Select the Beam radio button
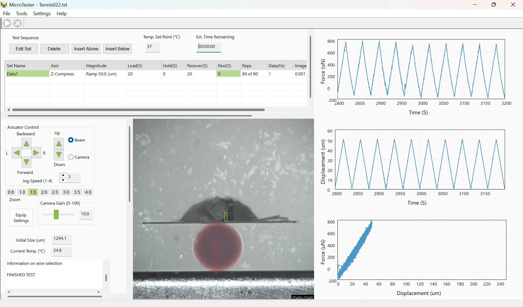523x307 pixels. point(71,140)
